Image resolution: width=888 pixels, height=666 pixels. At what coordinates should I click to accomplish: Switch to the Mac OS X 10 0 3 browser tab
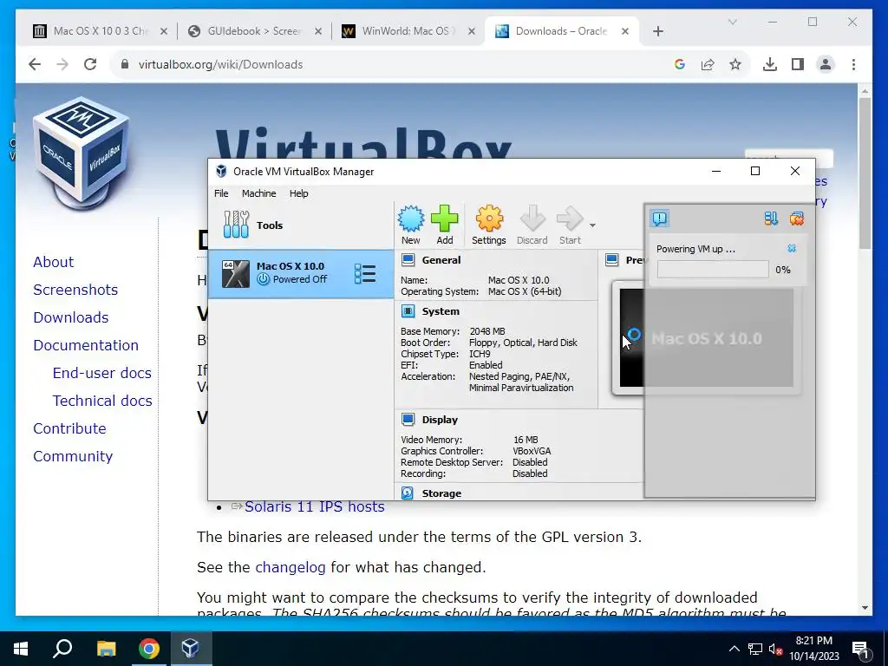pyautogui.click(x=101, y=31)
